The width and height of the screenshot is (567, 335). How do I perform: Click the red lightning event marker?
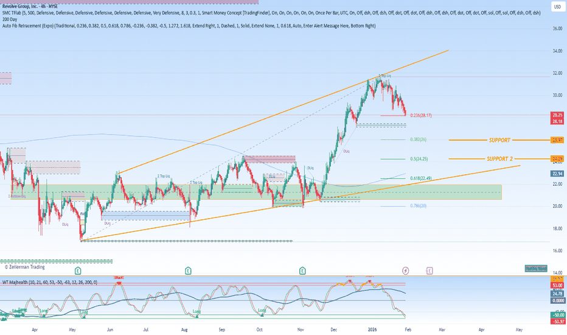406,270
